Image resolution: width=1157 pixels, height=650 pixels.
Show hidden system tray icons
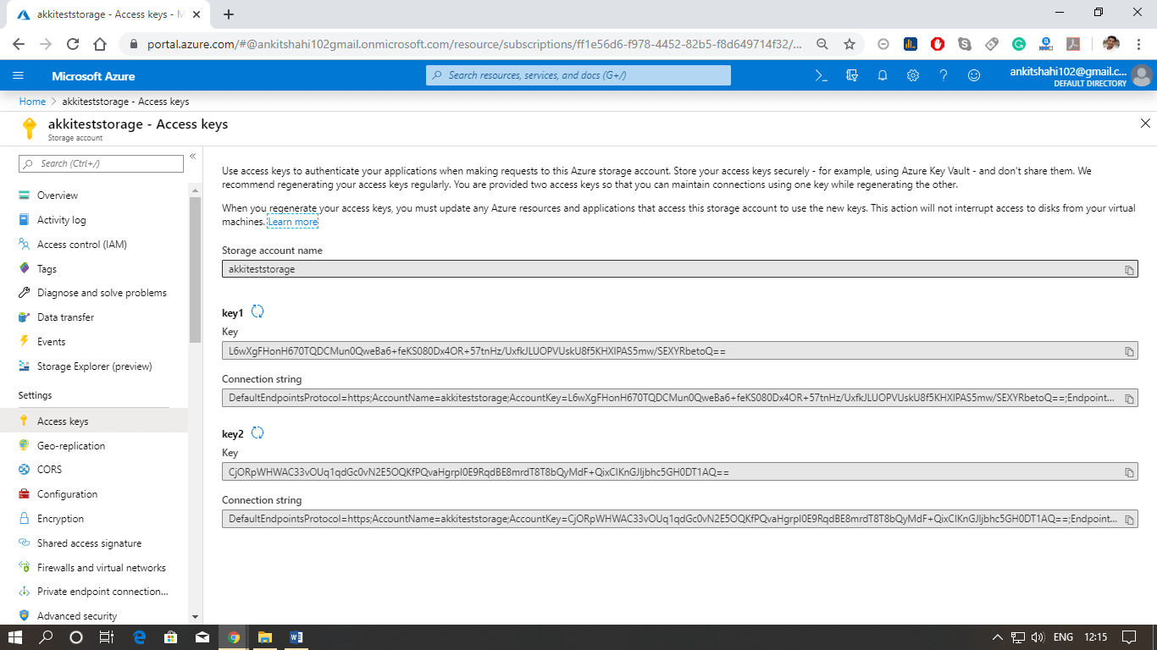pos(998,637)
